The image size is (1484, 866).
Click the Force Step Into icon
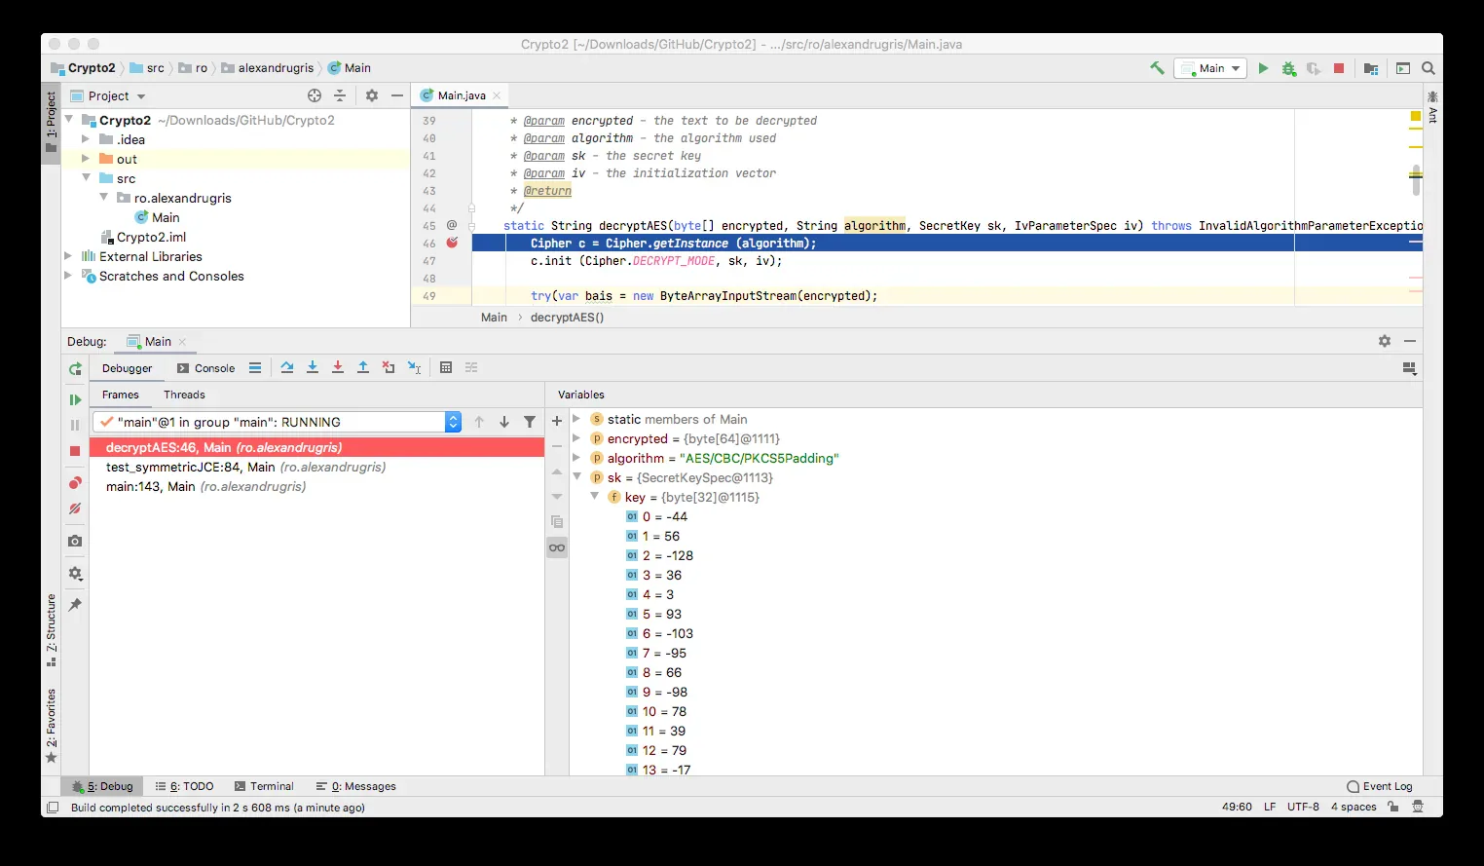point(338,367)
